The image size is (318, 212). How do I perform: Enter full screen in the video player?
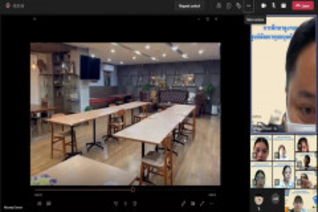click(202, 203)
